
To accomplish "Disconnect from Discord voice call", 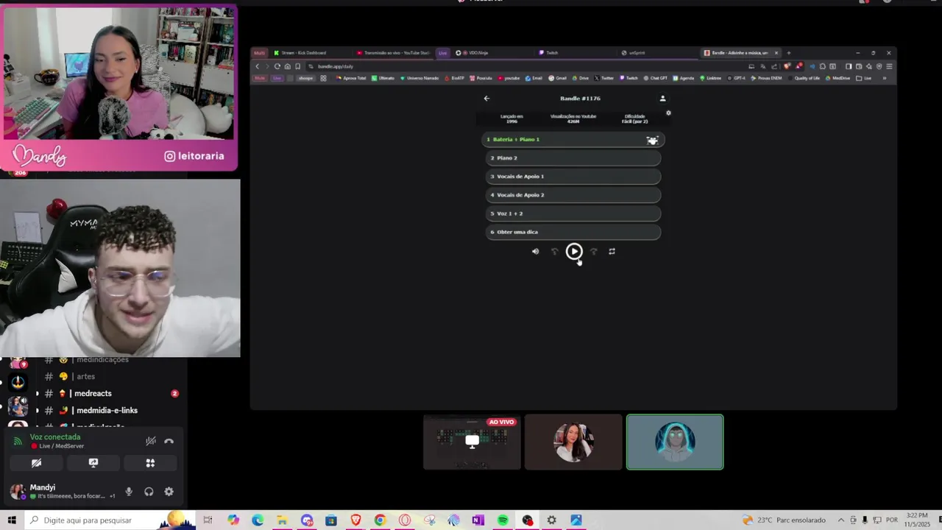I will (169, 441).
